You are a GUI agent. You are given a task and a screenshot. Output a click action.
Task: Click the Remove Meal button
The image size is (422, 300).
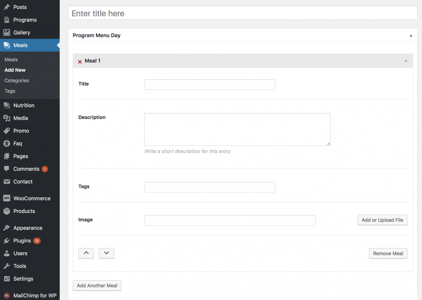(388, 253)
